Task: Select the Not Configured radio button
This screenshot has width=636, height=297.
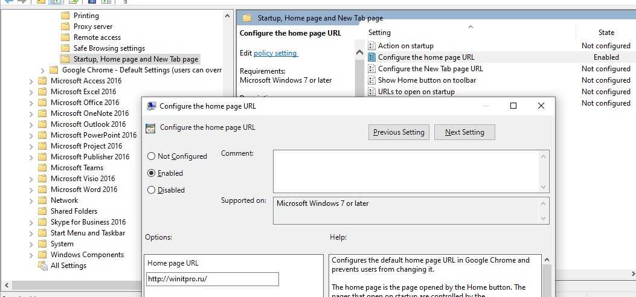Action: (151, 156)
